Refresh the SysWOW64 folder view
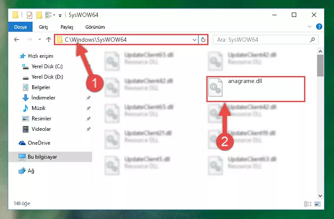The image size is (334, 219). pyautogui.click(x=203, y=40)
